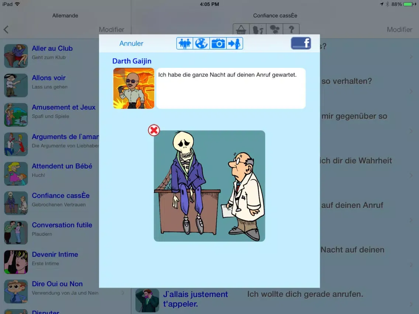The height and width of the screenshot is (314, 419).
Task: Select the group of people icon
Action: coord(185,43)
